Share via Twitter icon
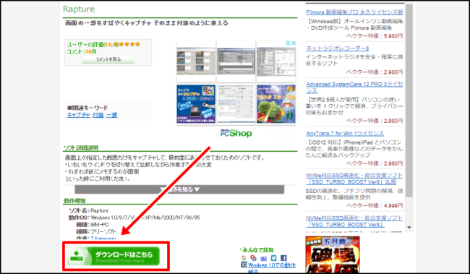 273,258
